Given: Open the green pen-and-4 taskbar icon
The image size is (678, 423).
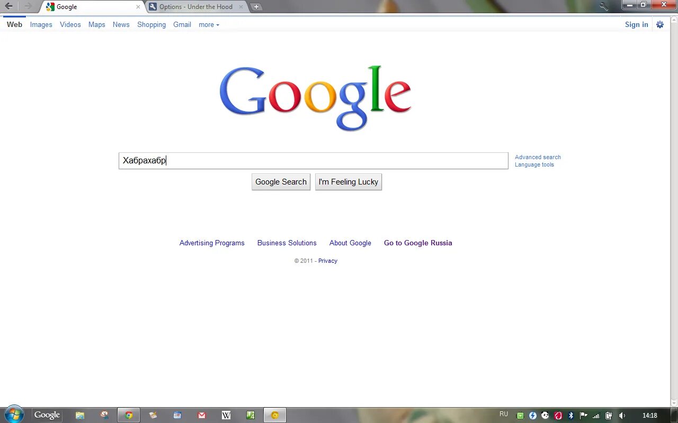Looking at the screenshot, I should [x=251, y=415].
